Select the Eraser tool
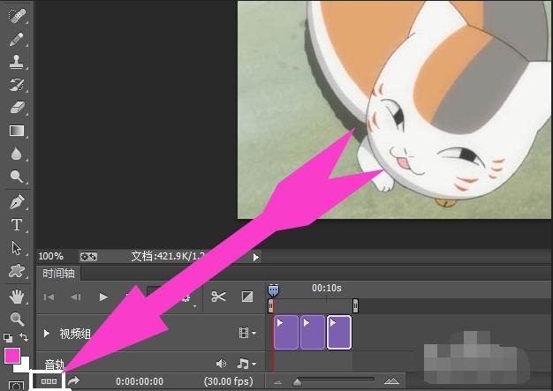Image resolution: width=553 pixels, height=391 pixels. point(17,108)
